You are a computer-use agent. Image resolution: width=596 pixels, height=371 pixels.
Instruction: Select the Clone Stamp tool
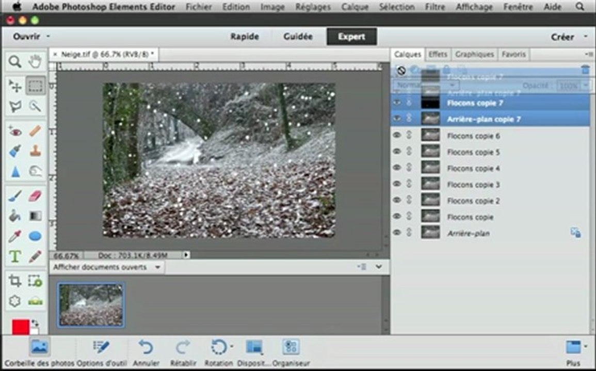pos(35,151)
